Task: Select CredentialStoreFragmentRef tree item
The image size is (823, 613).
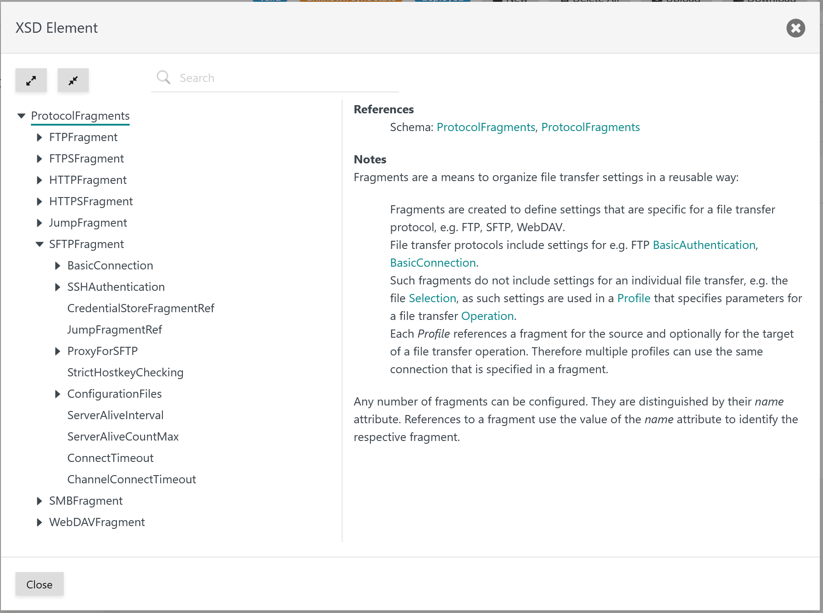Action: [141, 309]
